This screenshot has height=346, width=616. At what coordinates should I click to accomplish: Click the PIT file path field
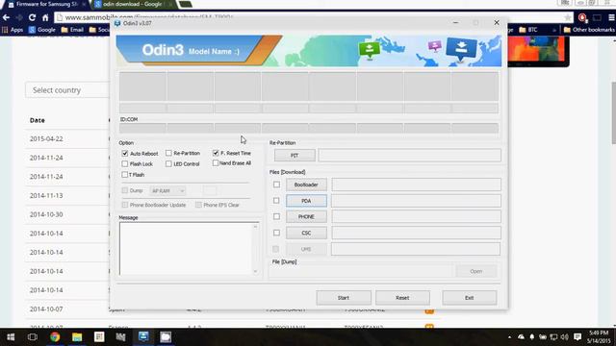(410, 156)
